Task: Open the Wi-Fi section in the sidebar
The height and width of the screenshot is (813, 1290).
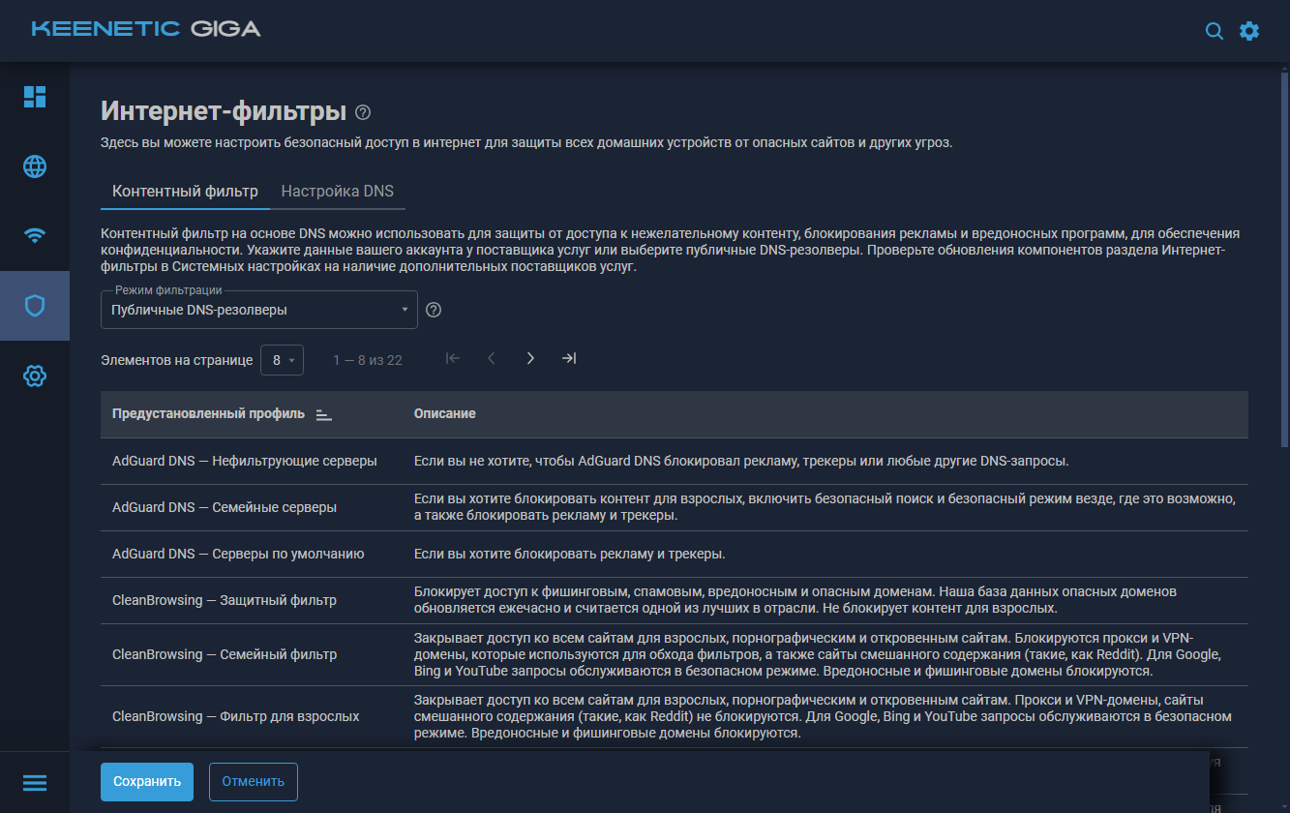Action: pos(35,236)
